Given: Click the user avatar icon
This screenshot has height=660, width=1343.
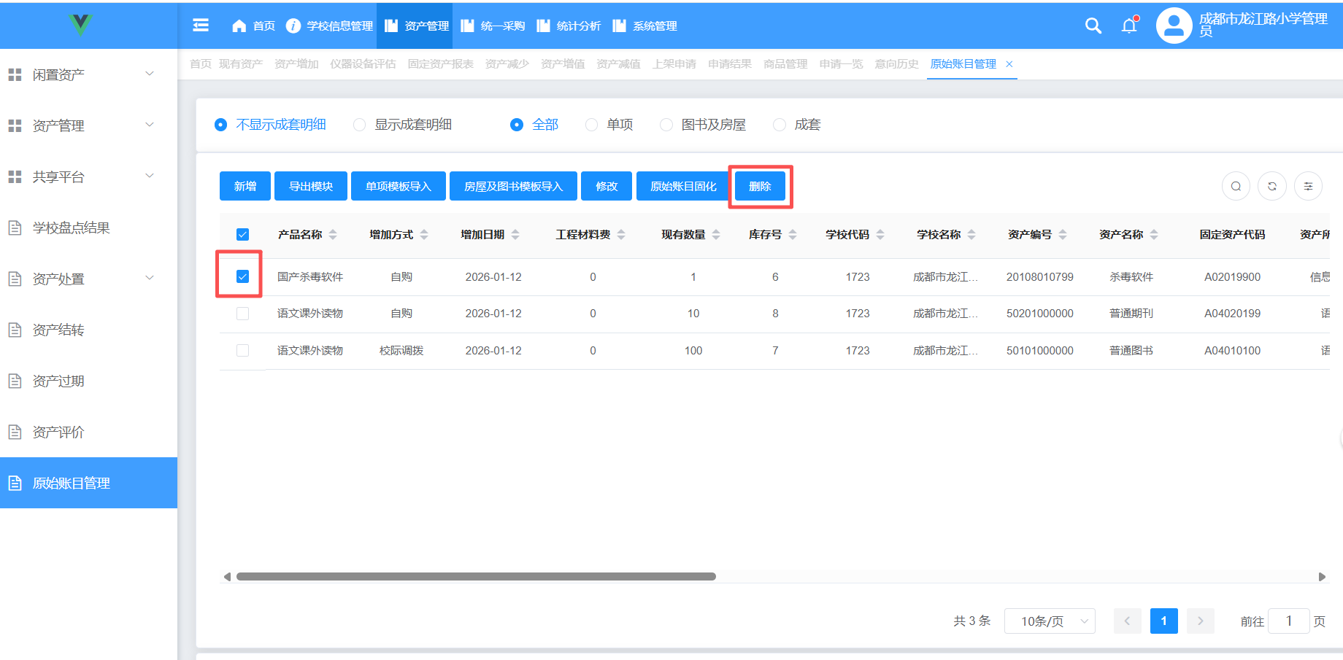Looking at the screenshot, I should click(1174, 26).
